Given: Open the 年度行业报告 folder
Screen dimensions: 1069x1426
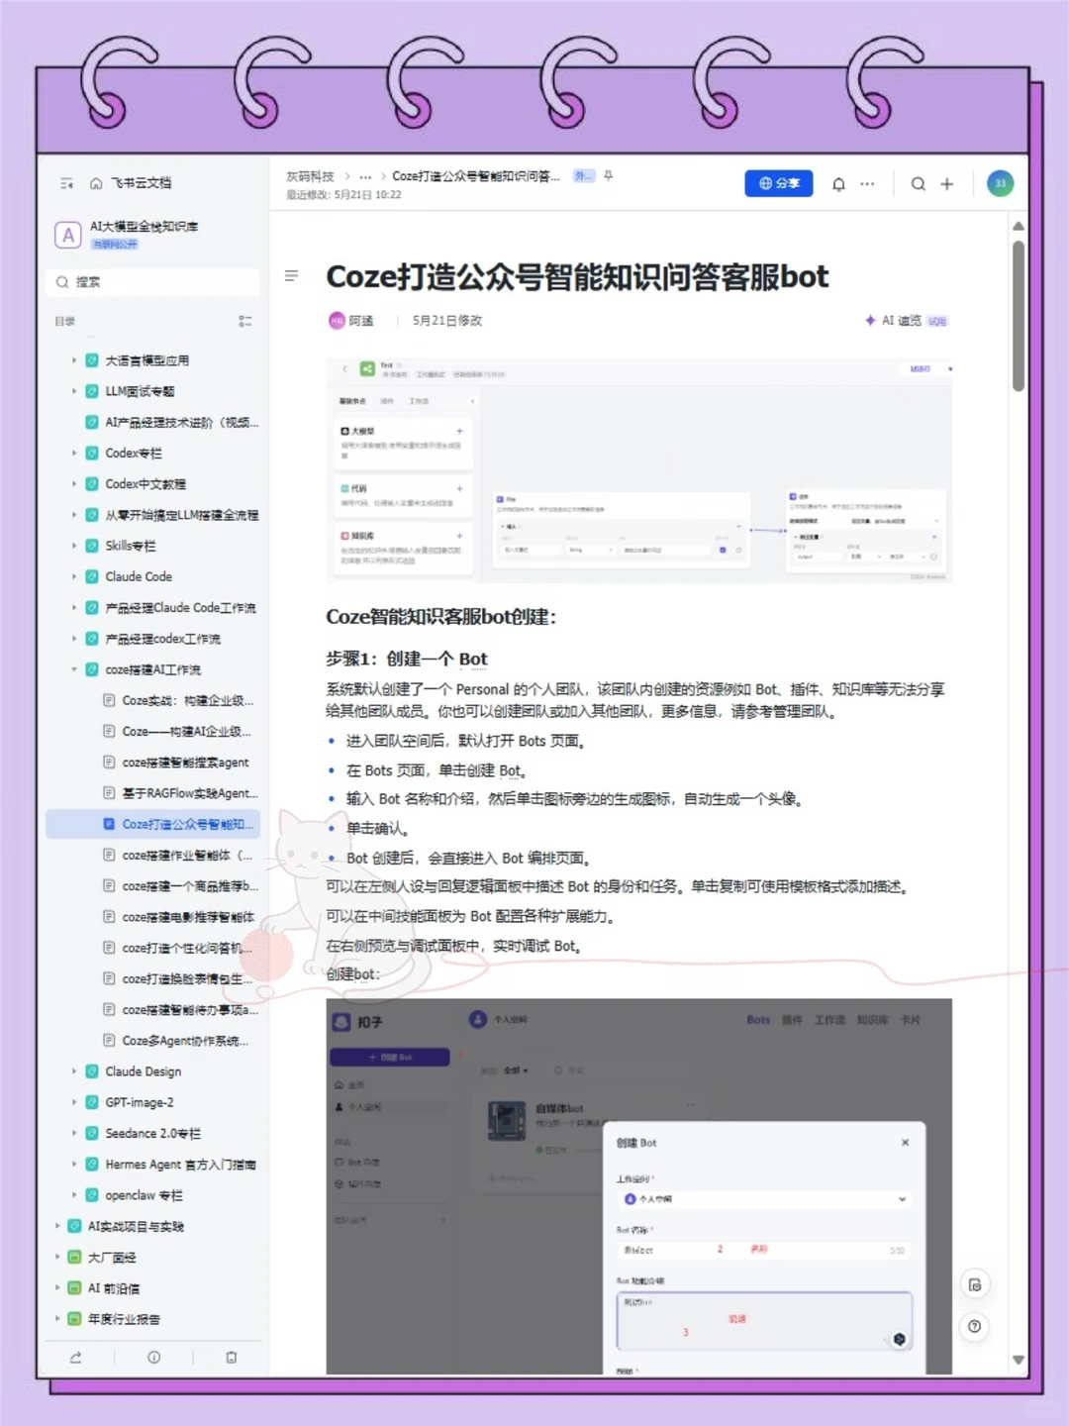Looking at the screenshot, I should [x=124, y=1319].
